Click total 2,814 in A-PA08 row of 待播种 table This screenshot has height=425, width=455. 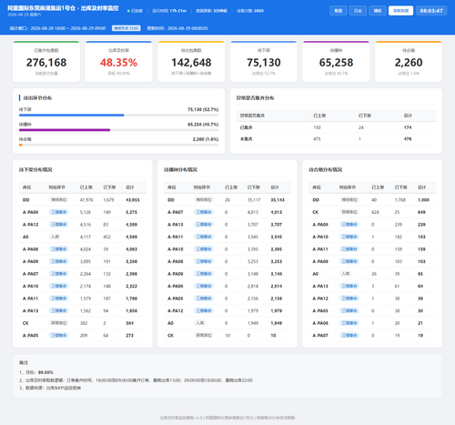(277, 286)
